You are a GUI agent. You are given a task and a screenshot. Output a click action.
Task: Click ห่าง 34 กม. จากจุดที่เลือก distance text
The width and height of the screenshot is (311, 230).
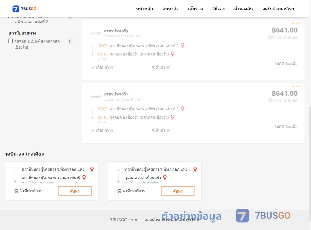click(x=39, y=182)
